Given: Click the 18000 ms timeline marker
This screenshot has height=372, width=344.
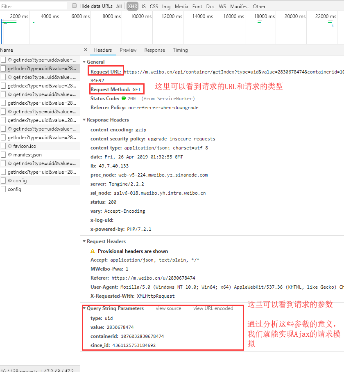Looking at the screenshot, I should [264, 16].
